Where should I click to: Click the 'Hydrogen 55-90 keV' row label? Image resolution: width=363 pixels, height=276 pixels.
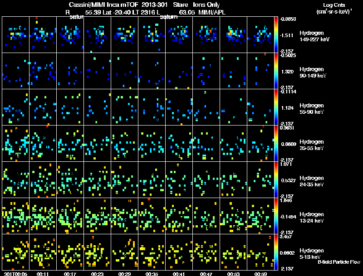coord(312,109)
